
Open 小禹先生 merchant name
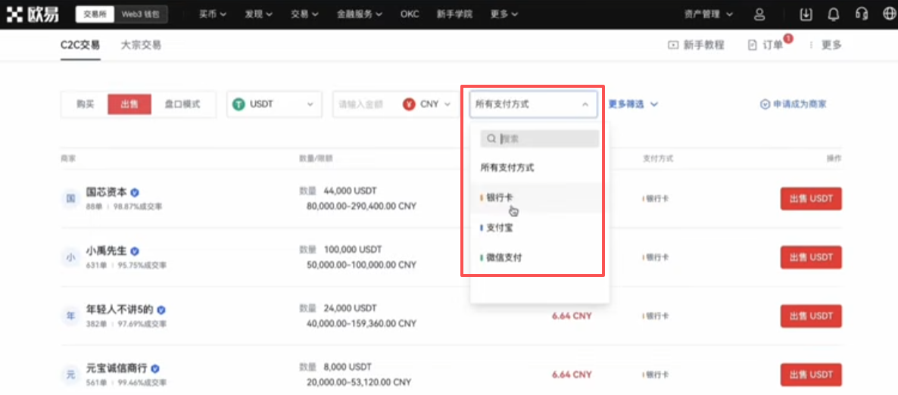point(106,250)
